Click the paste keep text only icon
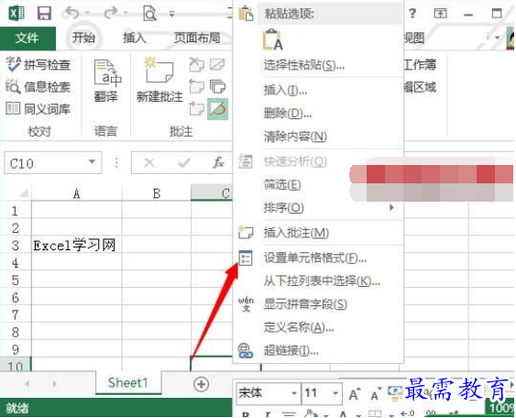The height and width of the screenshot is (418, 516). click(x=272, y=39)
